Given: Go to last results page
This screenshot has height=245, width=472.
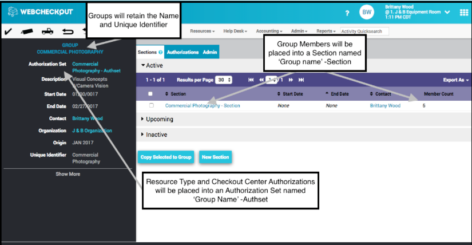Looking at the screenshot, I should (301, 80).
